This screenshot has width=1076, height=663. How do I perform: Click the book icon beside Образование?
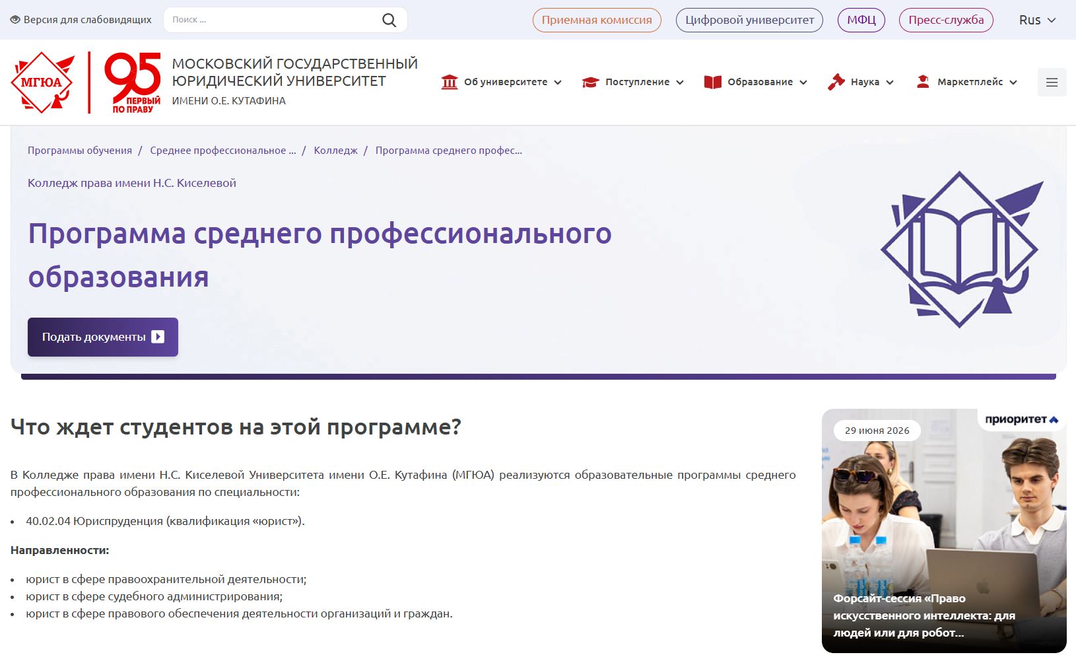713,82
